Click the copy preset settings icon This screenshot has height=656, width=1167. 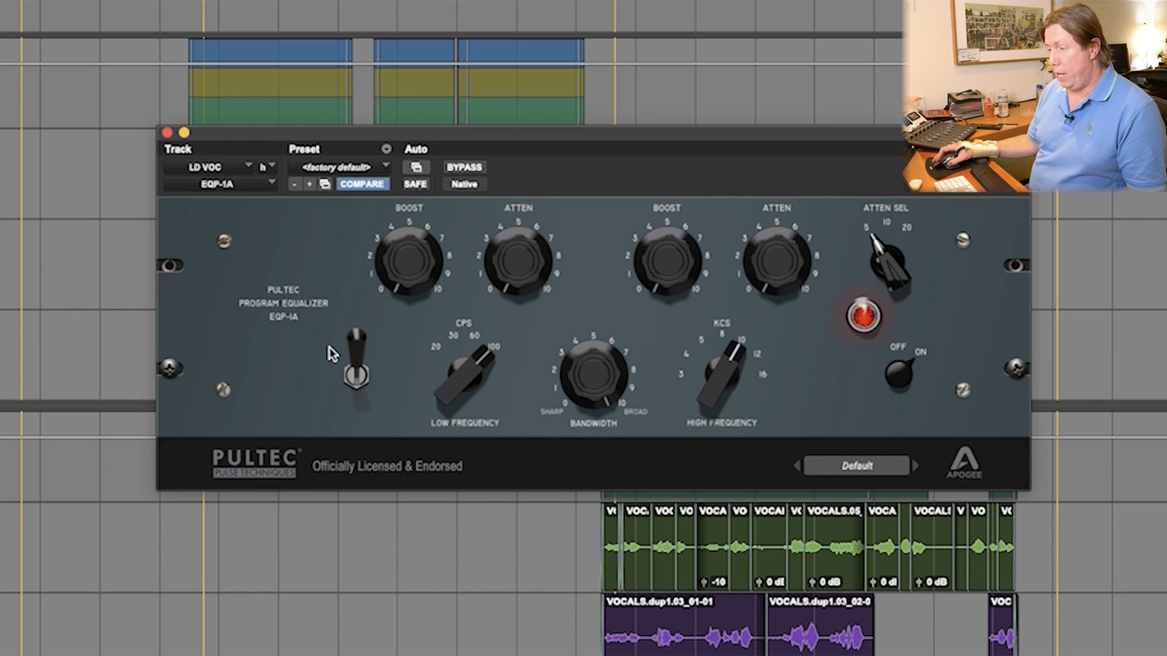[325, 184]
